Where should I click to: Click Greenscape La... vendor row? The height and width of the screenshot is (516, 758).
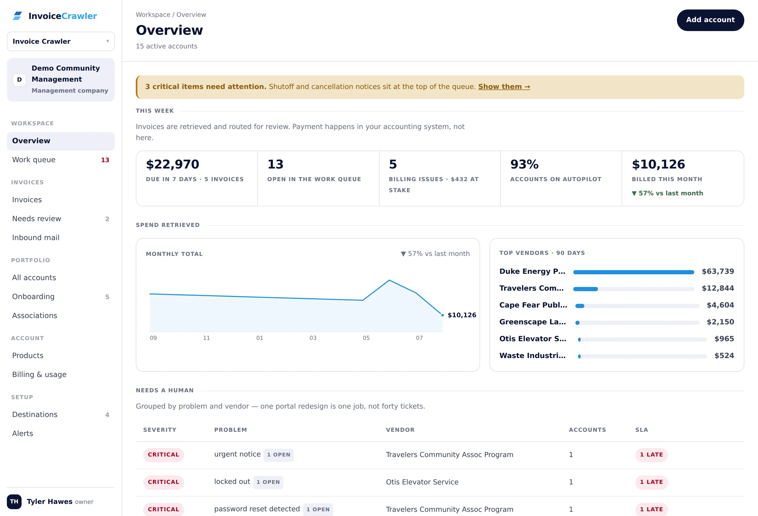pyautogui.click(x=616, y=322)
